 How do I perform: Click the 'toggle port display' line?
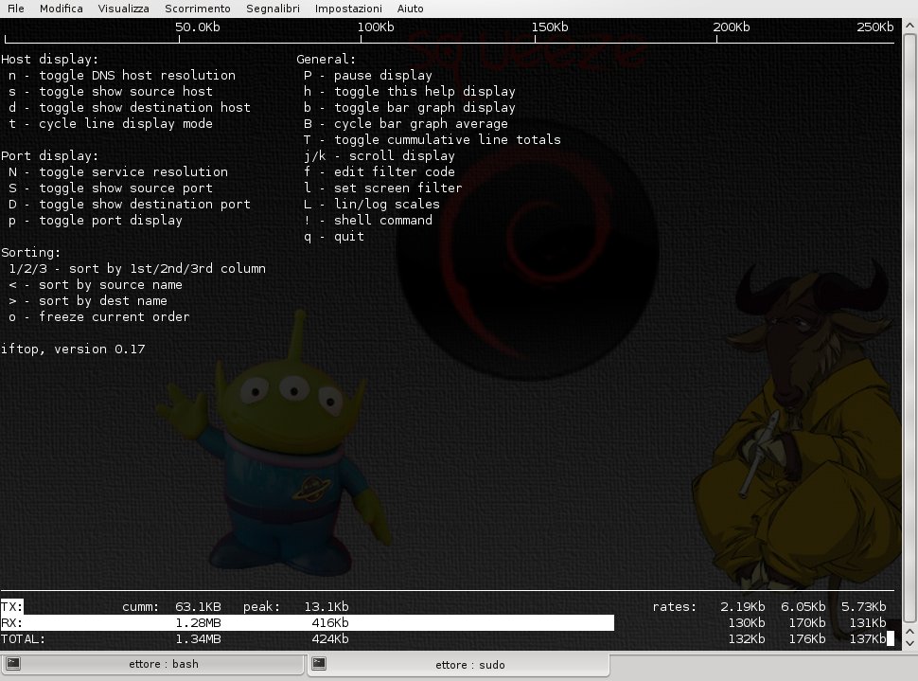click(x=96, y=221)
